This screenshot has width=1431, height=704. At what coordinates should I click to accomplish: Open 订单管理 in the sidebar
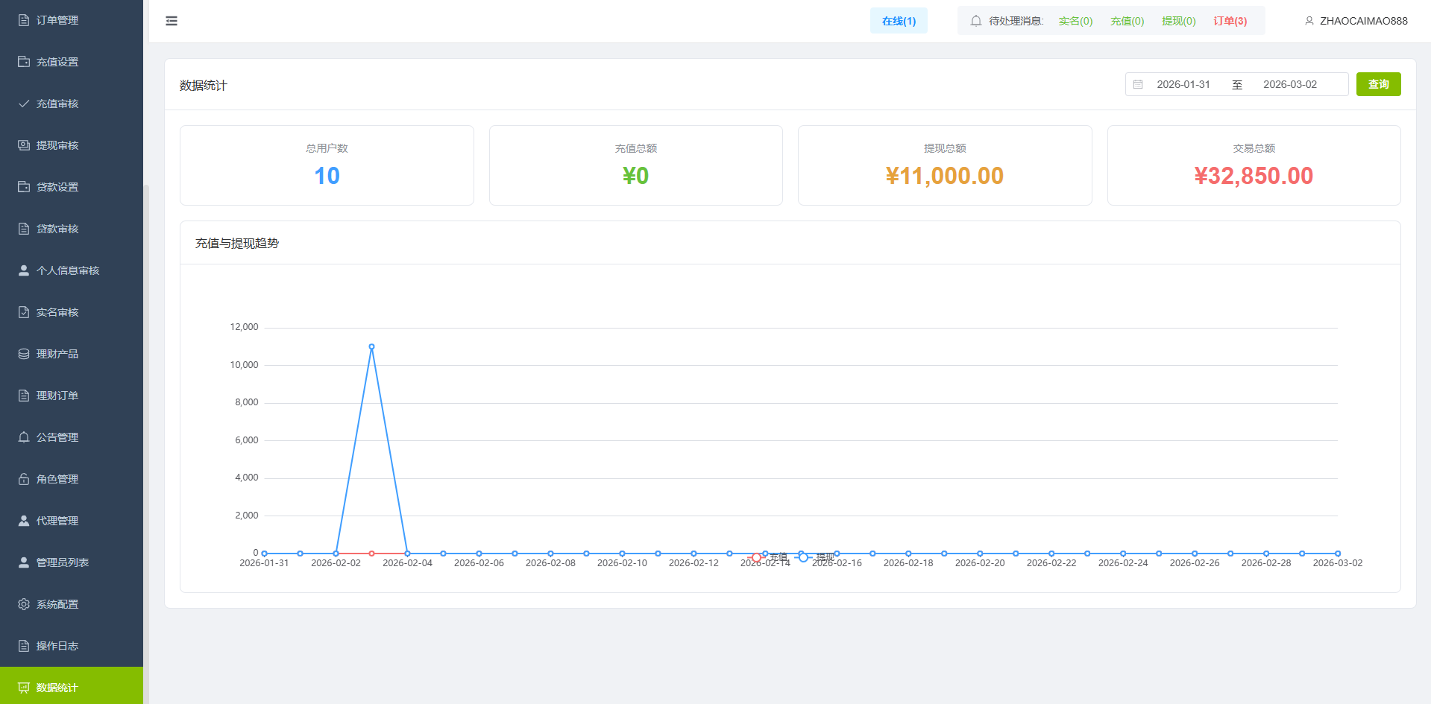point(57,20)
